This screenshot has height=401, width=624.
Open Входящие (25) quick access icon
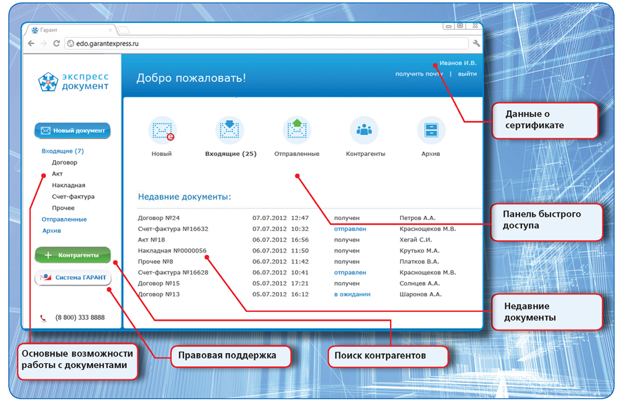point(229,131)
